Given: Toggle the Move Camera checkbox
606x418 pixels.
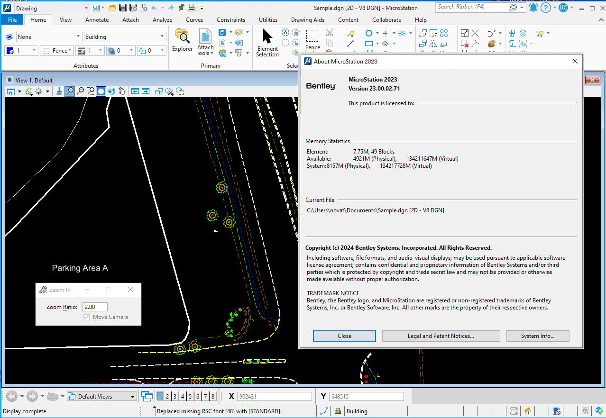Looking at the screenshot, I should pos(86,317).
